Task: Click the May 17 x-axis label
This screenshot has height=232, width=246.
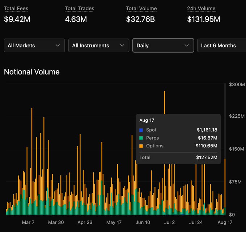Action: click(114, 222)
